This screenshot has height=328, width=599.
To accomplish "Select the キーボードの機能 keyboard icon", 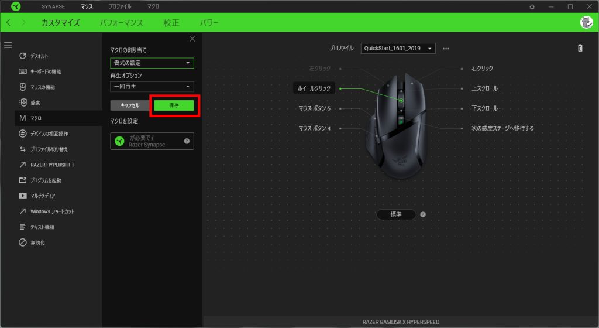I will click(x=23, y=71).
